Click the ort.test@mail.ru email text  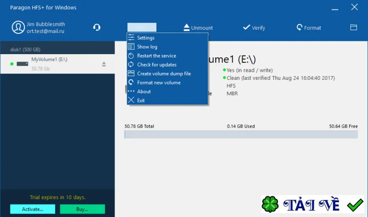coord(45,31)
